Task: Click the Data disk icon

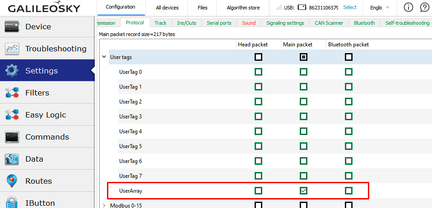Action: click(12, 159)
